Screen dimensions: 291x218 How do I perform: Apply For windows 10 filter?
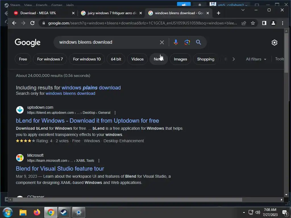pyautogui.click(x=87, y=59)
